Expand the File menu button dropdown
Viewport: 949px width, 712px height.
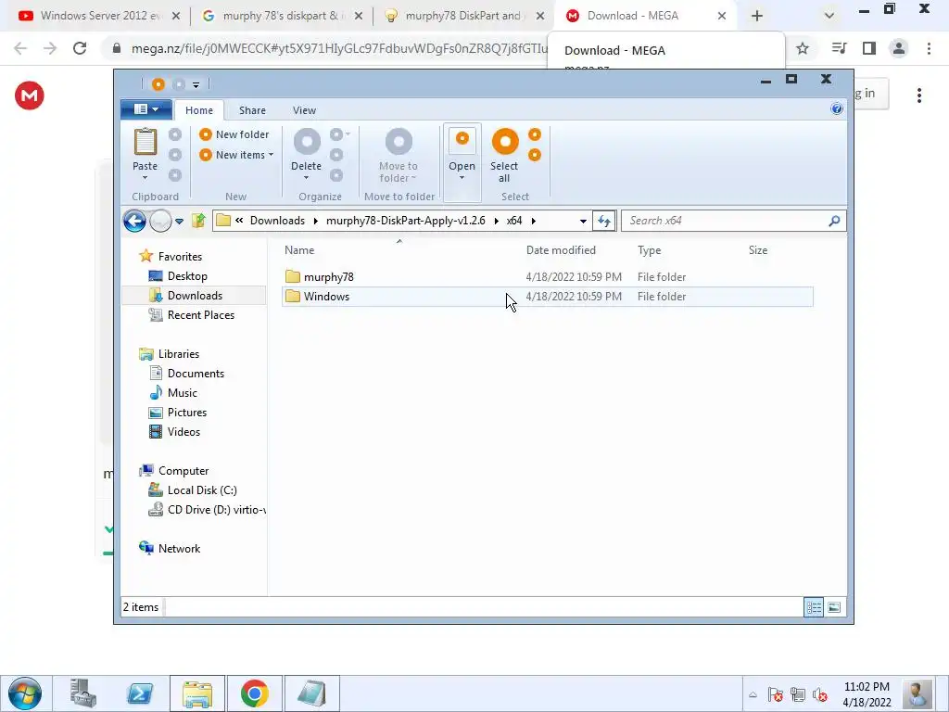coord(146,109)
